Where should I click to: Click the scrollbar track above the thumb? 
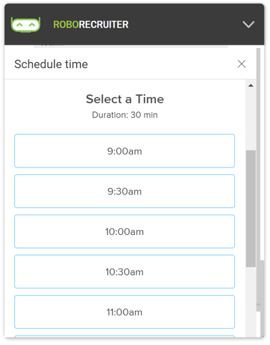(x=250, y=120)
